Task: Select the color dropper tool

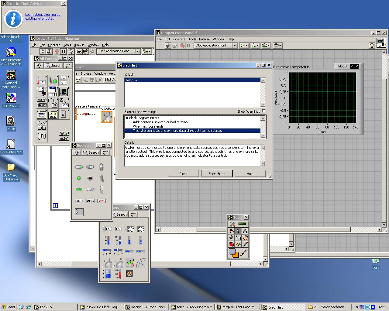Action: tap(245, 244)
